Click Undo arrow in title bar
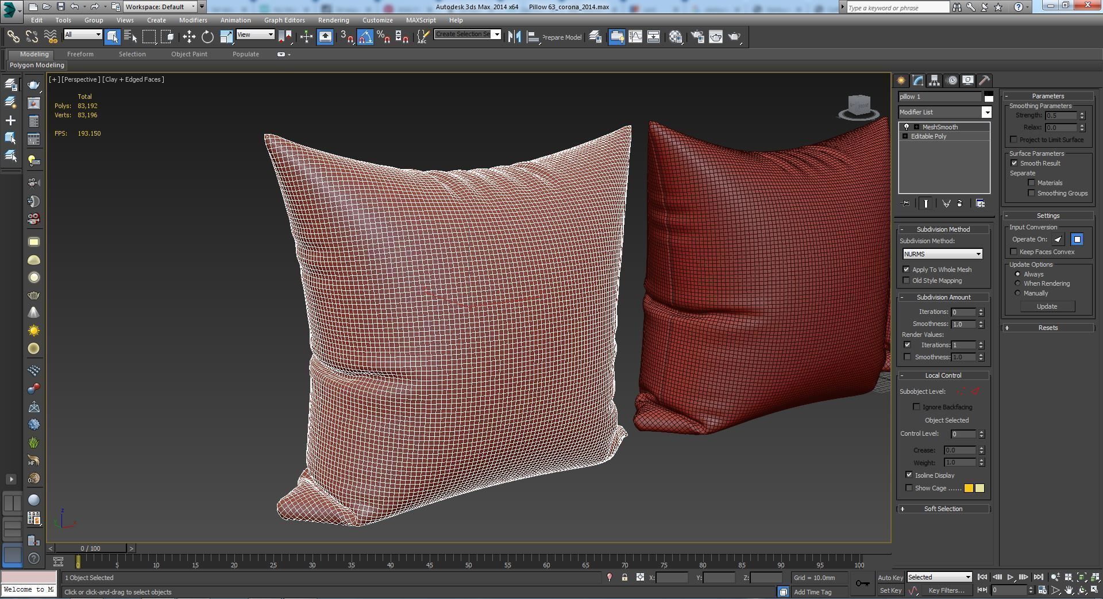This screenshot has height=599, width=1103. tap(75, 7)
